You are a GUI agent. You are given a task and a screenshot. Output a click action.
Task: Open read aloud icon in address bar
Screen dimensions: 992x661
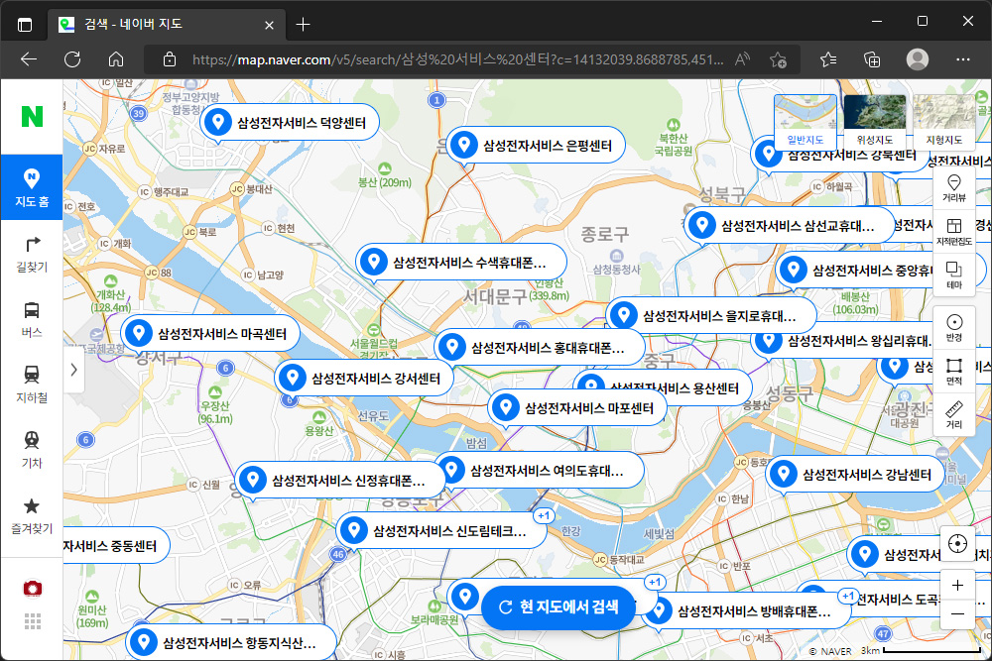742,59
